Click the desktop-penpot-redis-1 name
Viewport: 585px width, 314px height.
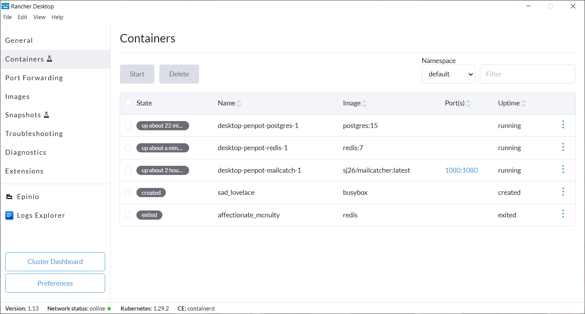coord(253,148)
